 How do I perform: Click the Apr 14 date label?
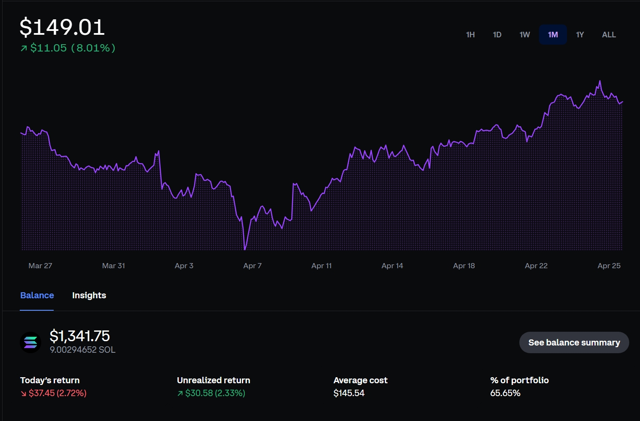click(x=392, y=266)
